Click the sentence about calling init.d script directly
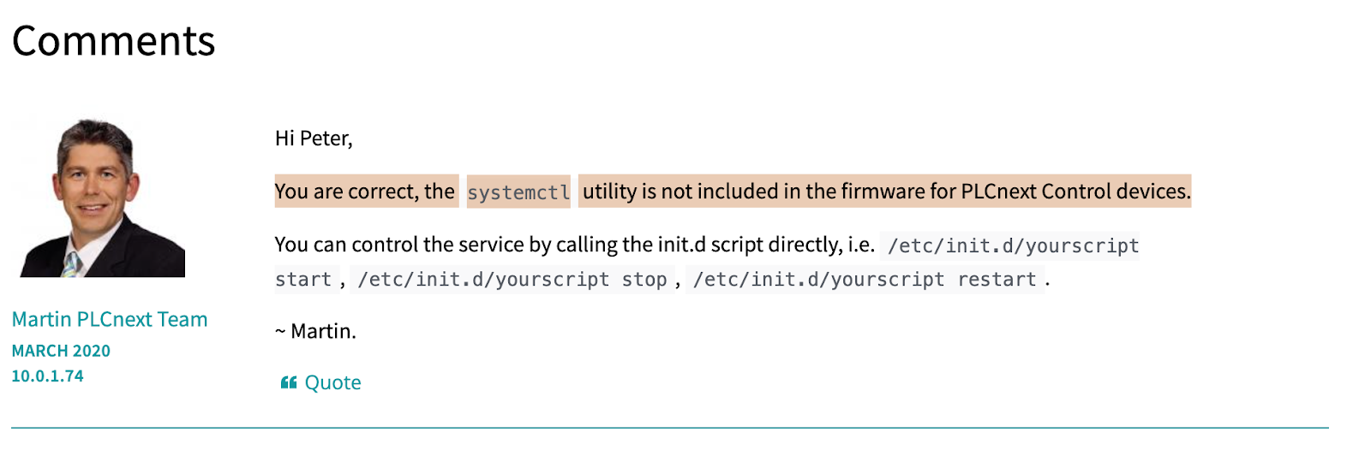The width and height of the screenshot is (1371, 467). [574, 245]
